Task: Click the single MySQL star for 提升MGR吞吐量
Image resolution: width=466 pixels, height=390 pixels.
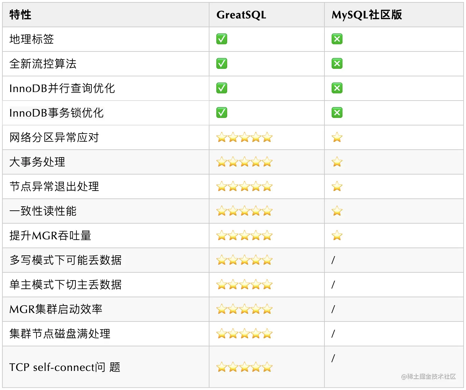Action: click(x=337, y=236)
